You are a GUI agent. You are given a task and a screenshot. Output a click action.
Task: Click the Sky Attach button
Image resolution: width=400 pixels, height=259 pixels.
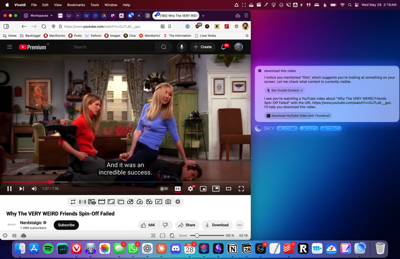click(284, 128)
